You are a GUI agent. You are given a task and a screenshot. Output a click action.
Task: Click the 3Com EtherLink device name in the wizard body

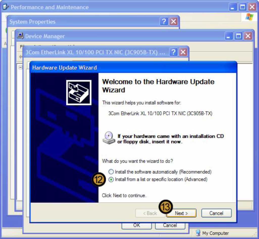pos(160,113)
